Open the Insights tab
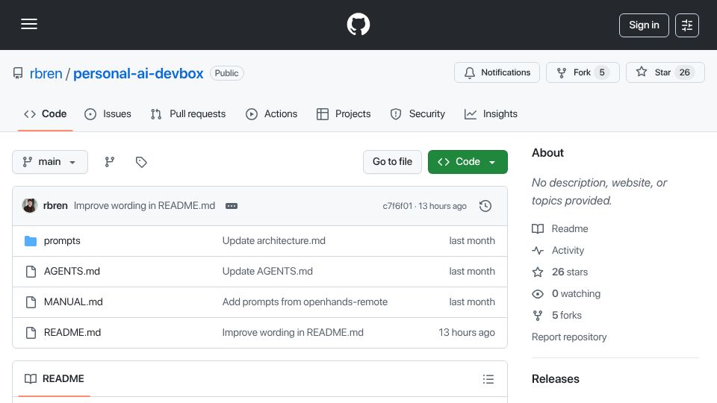 tap(491, 113)
